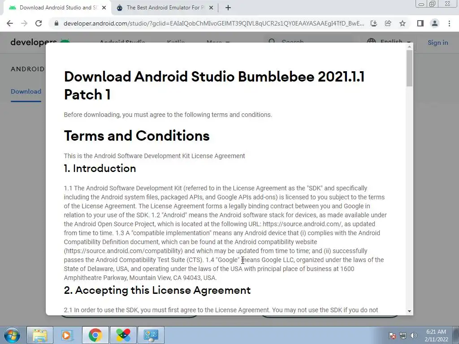Viewport: 459px width, 344px height.
Task: Share this page using share icon
Action: coord(388,23)
